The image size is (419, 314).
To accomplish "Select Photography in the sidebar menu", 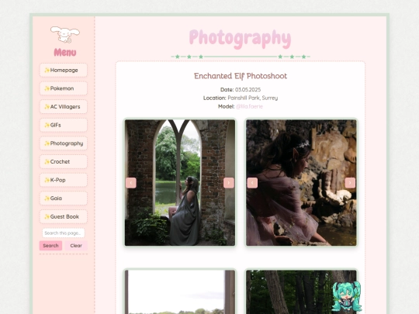I will click(64, 143).
